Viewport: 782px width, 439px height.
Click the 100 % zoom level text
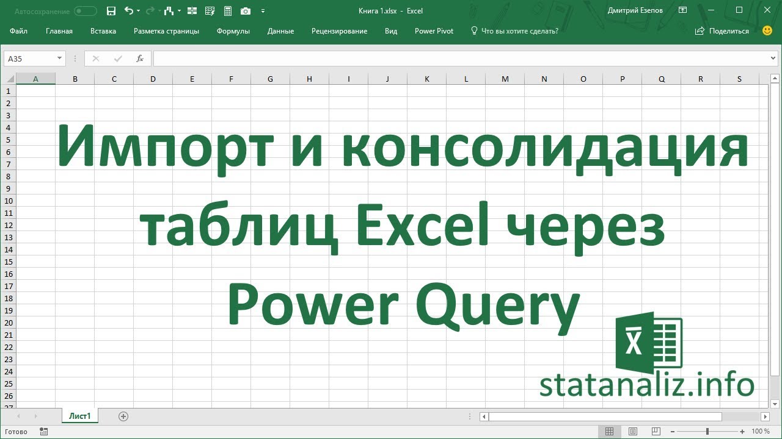coord(761,431)
